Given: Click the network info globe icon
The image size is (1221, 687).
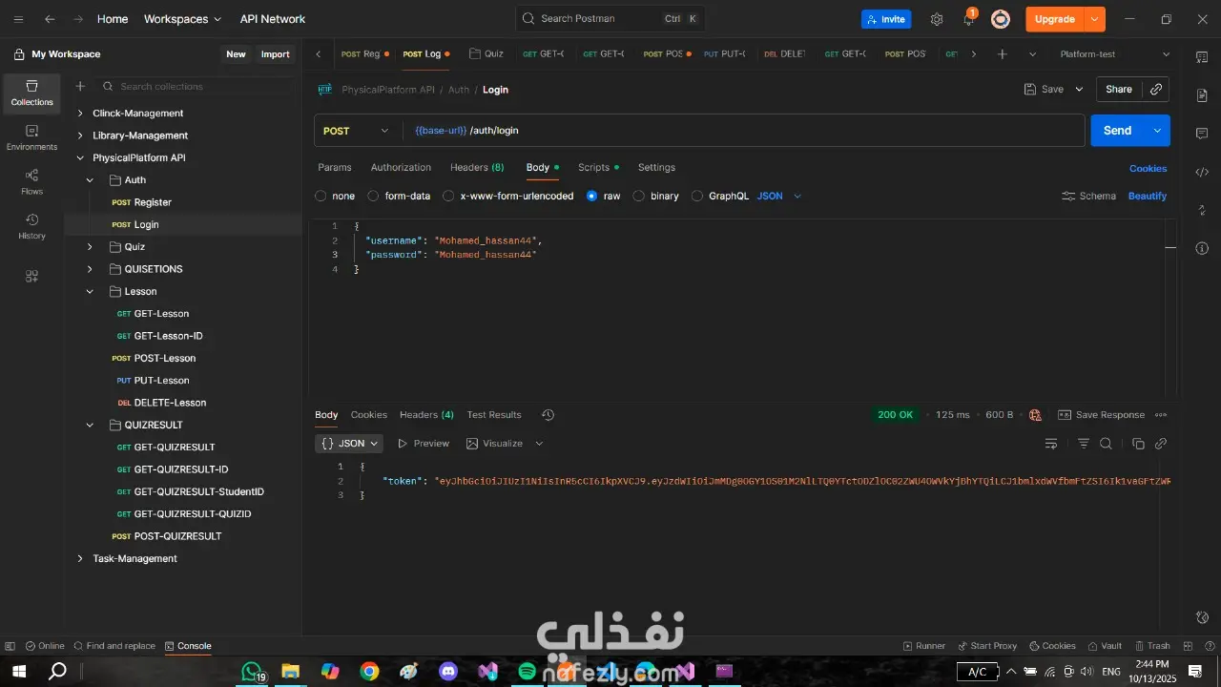Looking at the screenshot, I should coord(1035,415).
